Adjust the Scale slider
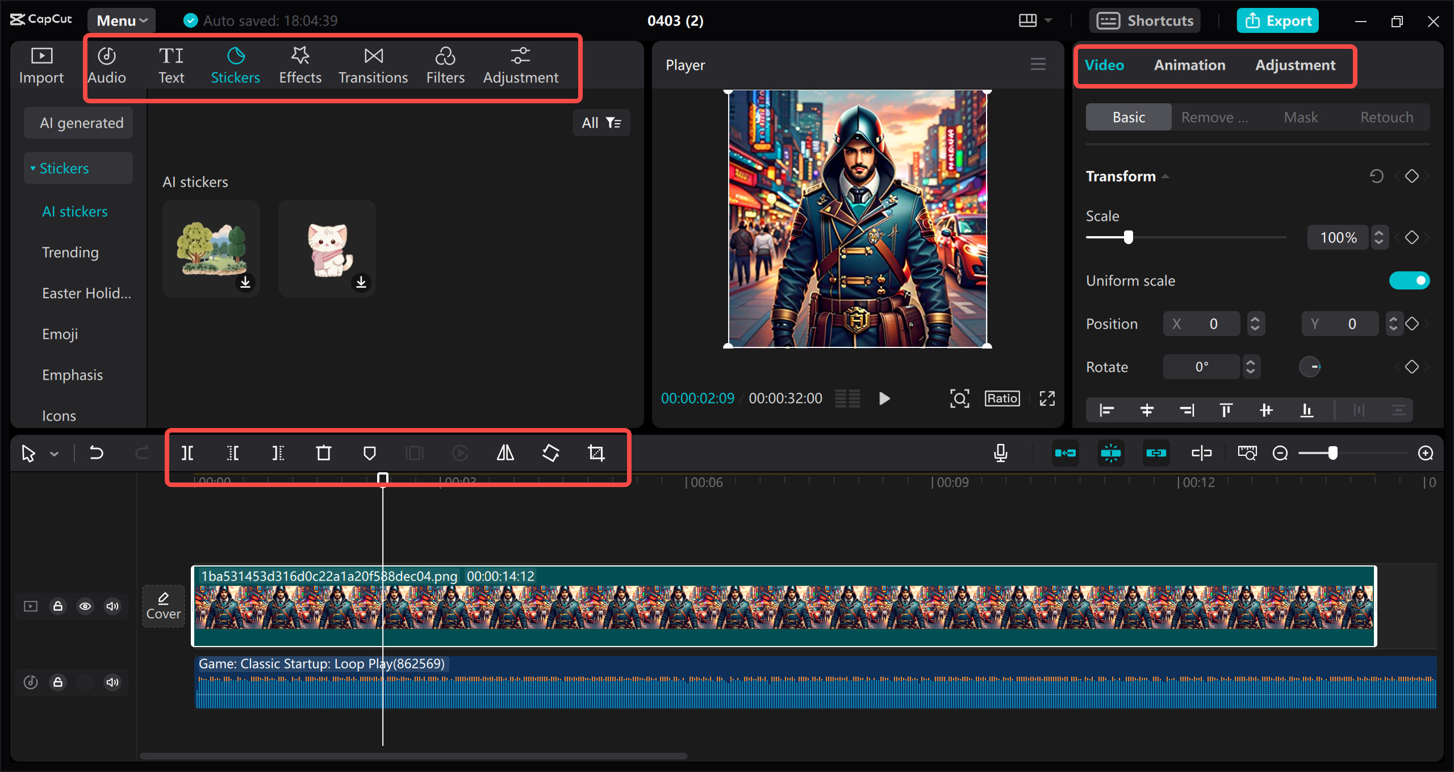 1127,237
